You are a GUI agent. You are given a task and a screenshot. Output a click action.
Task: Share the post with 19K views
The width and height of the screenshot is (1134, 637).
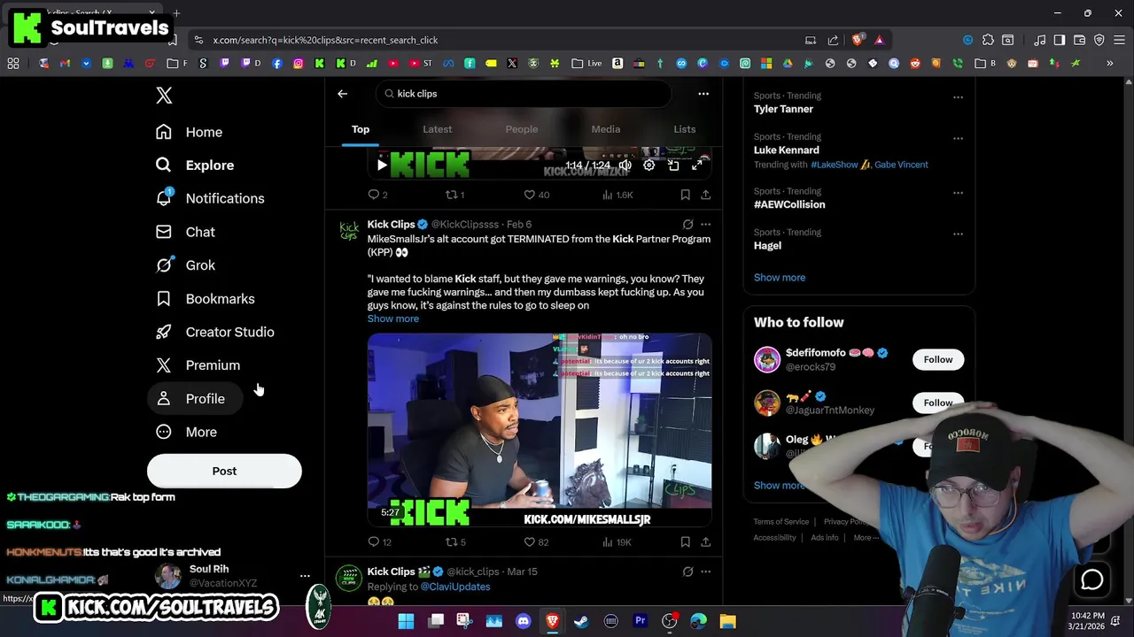(x=705, y=541)
